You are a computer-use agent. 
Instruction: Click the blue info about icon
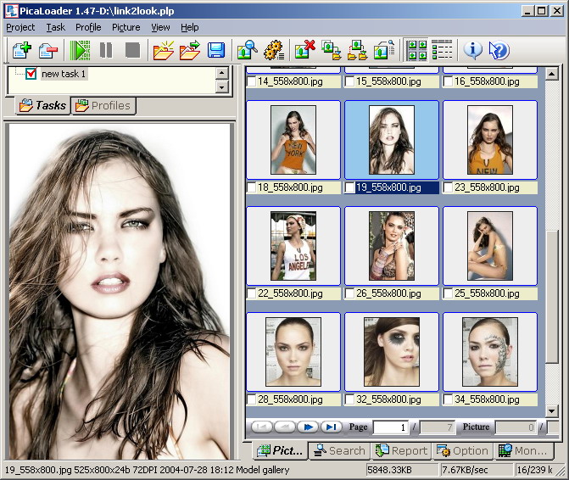(472, 50)
